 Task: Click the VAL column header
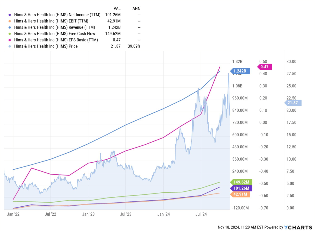(x=117, y=8)
